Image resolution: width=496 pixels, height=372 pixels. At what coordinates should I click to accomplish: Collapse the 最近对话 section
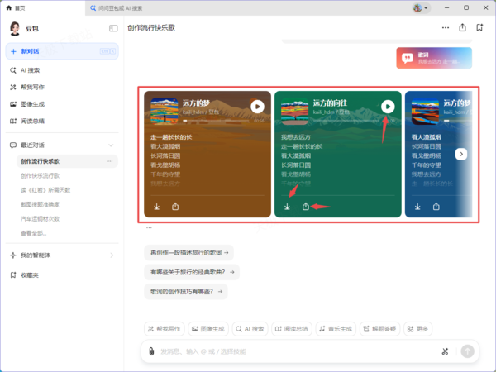[112, 145]
